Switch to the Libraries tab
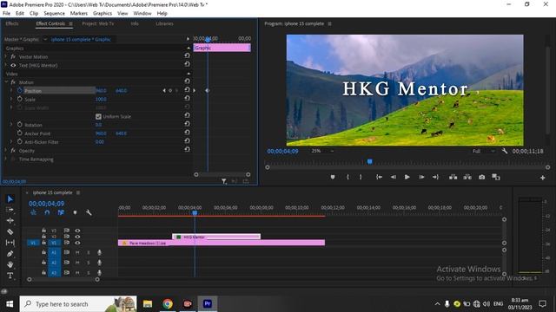Viewport: 556px width, 312px height. pyautogui.click(x=164, y=23)
